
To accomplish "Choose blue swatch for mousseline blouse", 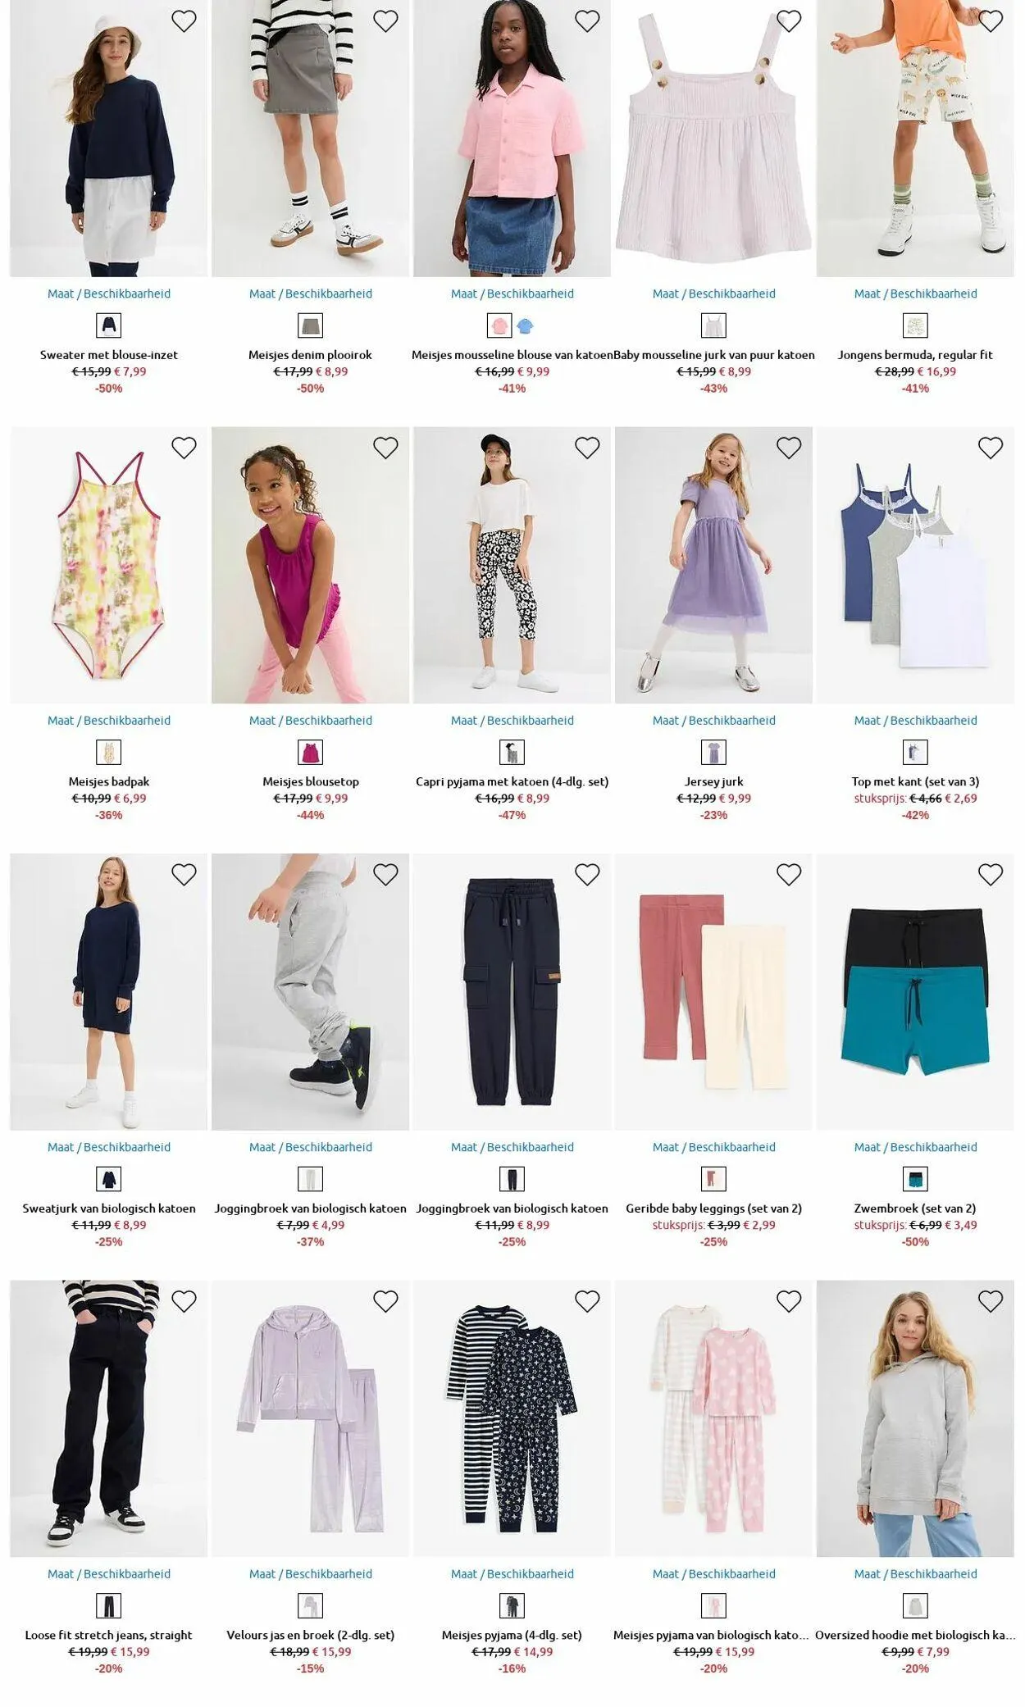I will tap(525, 325).
